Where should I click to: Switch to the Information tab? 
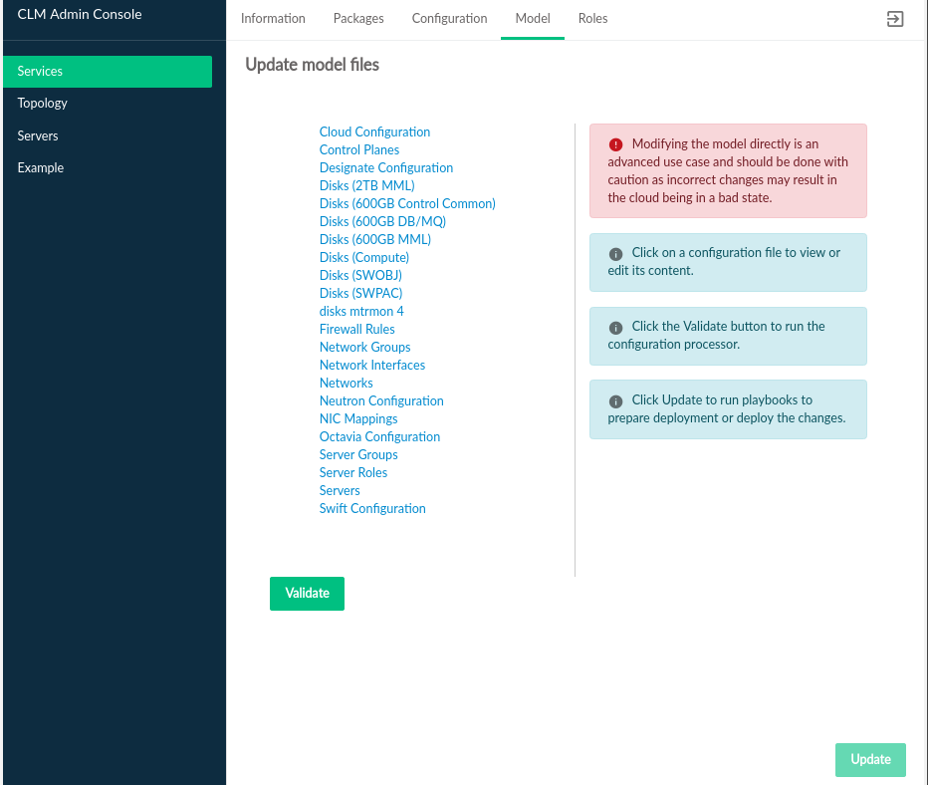[x=273, y=19]
